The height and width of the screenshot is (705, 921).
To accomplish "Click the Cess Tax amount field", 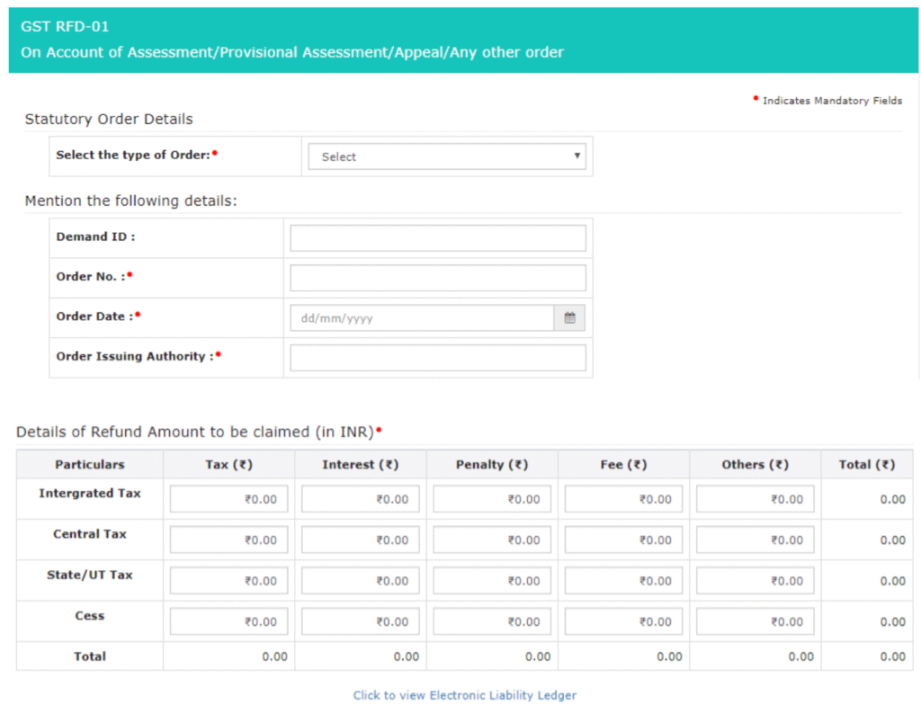I will click(x=228, y=621).
